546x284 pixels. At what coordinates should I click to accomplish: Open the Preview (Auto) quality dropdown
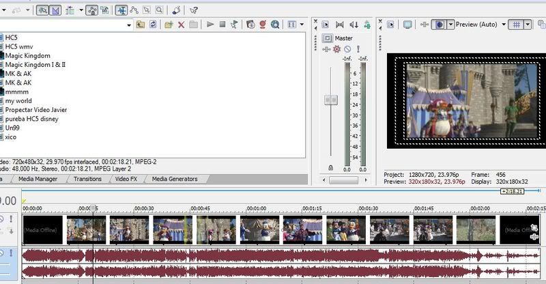504,25
